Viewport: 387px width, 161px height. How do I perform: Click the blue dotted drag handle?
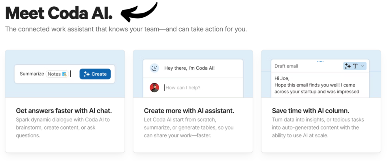pos(320,61)
